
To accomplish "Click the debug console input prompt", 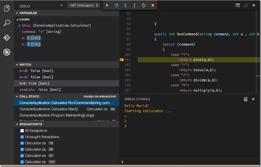I will coord(190,162).
